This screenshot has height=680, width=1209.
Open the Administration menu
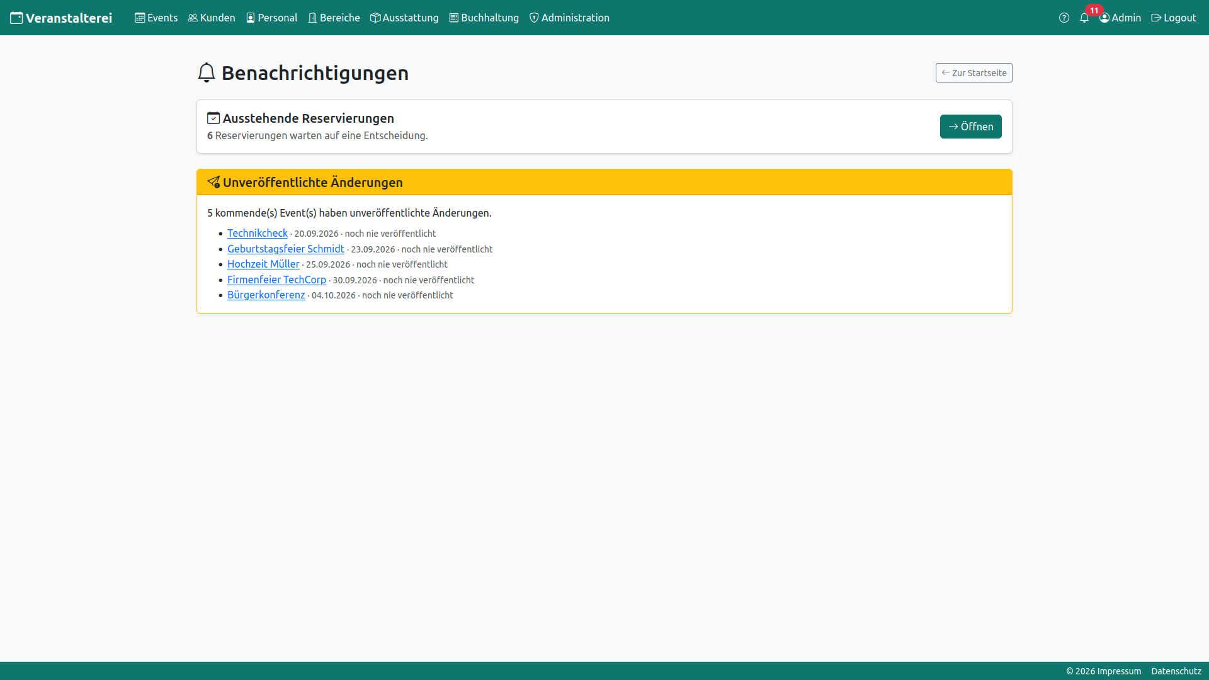[569, 18]
